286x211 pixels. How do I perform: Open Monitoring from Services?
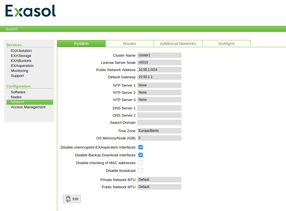(x=19, y=71)
